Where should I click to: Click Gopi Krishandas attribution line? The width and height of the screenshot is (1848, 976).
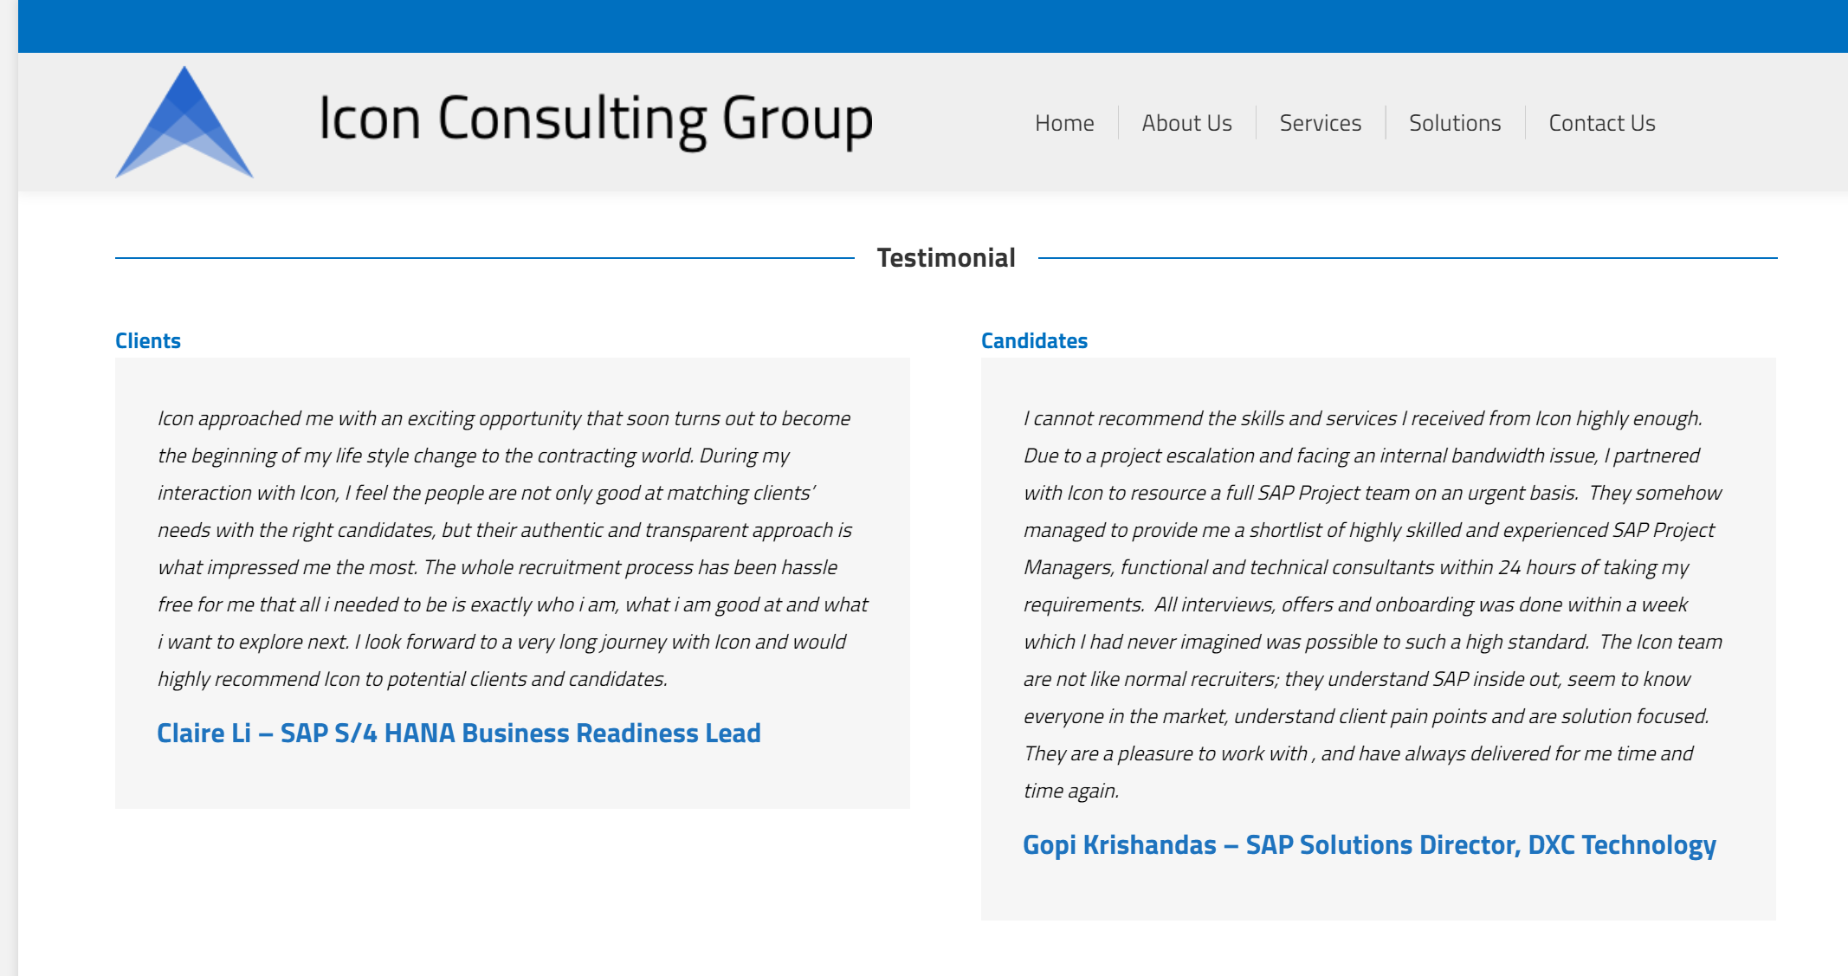[x=1369, y=844]
